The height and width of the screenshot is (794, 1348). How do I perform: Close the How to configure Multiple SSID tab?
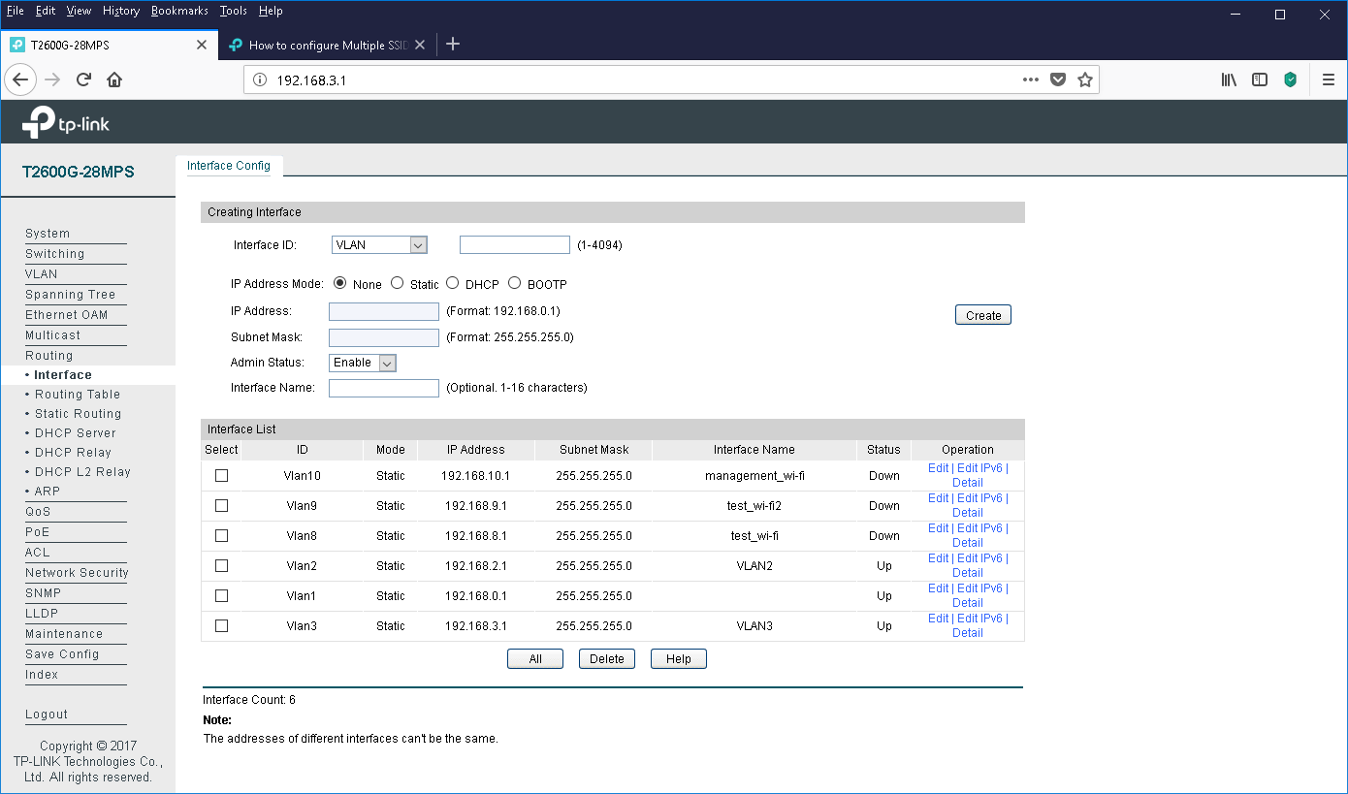419,45
